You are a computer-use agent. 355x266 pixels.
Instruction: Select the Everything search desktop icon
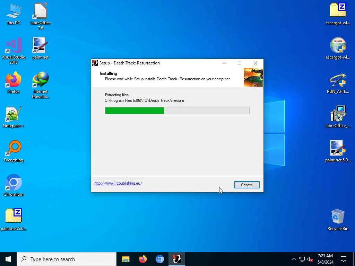pos(14,151)
